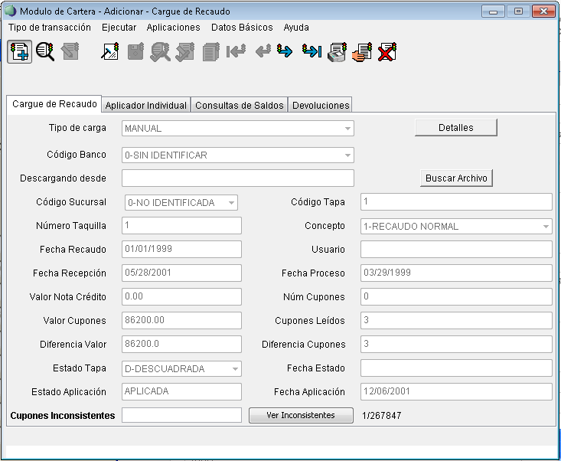The height and width of the screenshot is (461, 561).
Task: Click the pencil edit document toolbar icon
Action: (x=110, y=52)
